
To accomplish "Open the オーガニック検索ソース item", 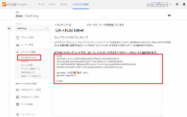I will (x=31, y=69).
